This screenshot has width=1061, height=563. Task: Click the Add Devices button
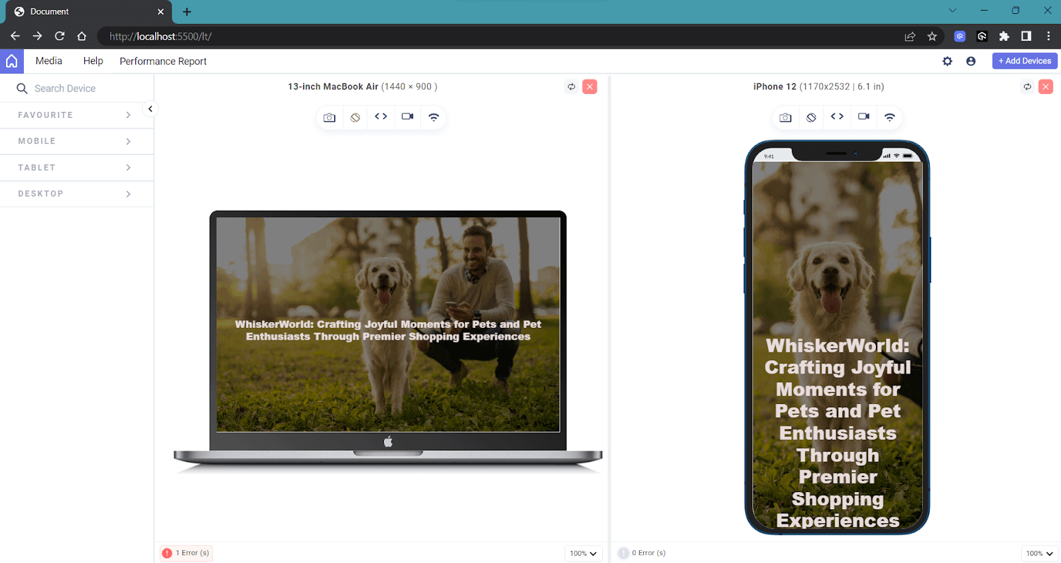[x=1025, y=61]
